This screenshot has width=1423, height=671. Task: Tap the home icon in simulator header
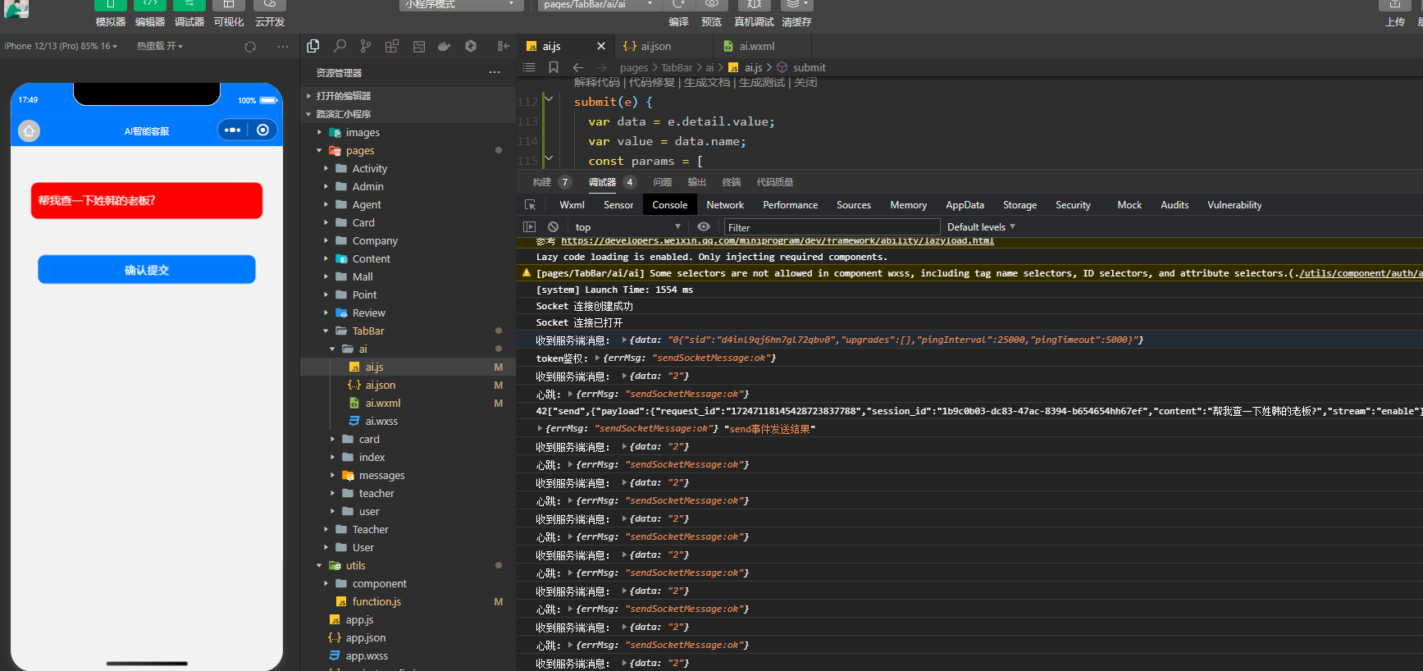[x=30, y=131]
